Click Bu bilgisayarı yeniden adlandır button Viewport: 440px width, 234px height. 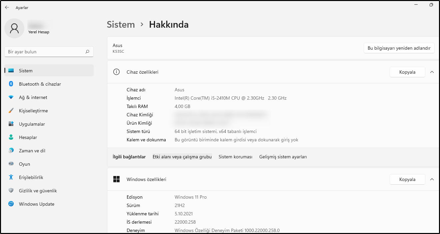coord(399,48)
